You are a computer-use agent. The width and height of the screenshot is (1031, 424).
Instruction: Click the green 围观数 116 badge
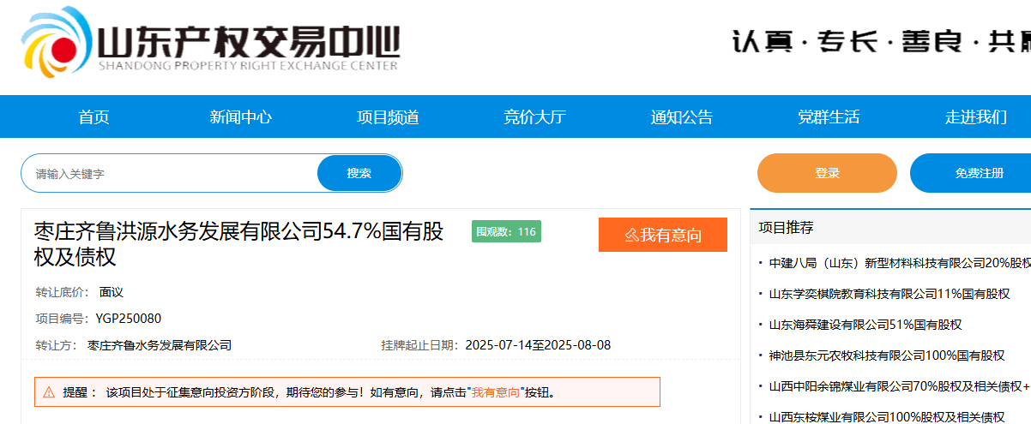pyautogui.click(x=506, y=231)
